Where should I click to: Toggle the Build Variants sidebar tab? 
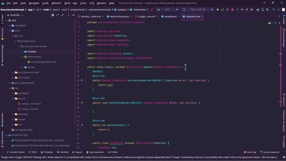pyautogui.click(x=2, y=139)
